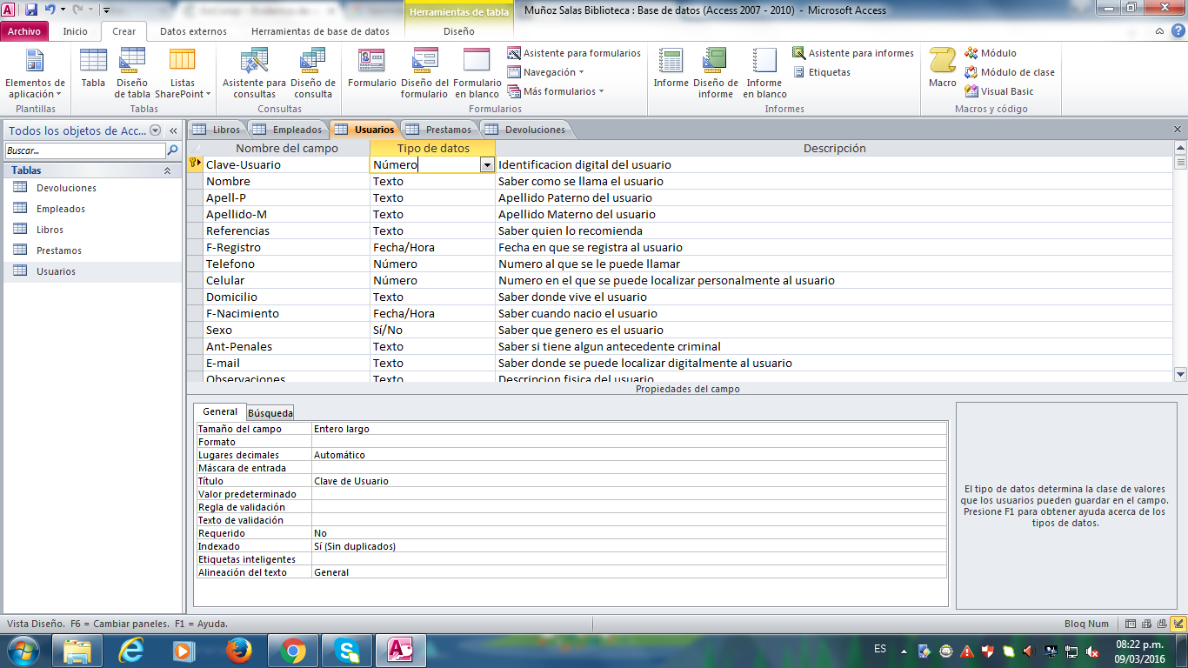Select the Empleados table in navigation pane
Viewport: 1188px width, 668px height.
pos(60,209)
